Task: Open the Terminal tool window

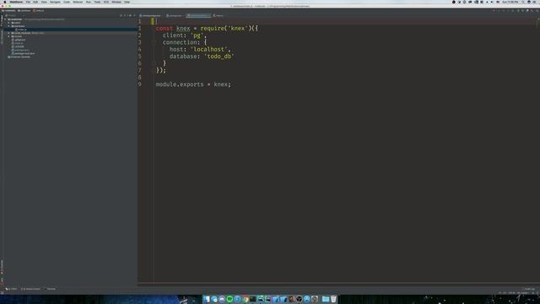Action: pos(50,289)
